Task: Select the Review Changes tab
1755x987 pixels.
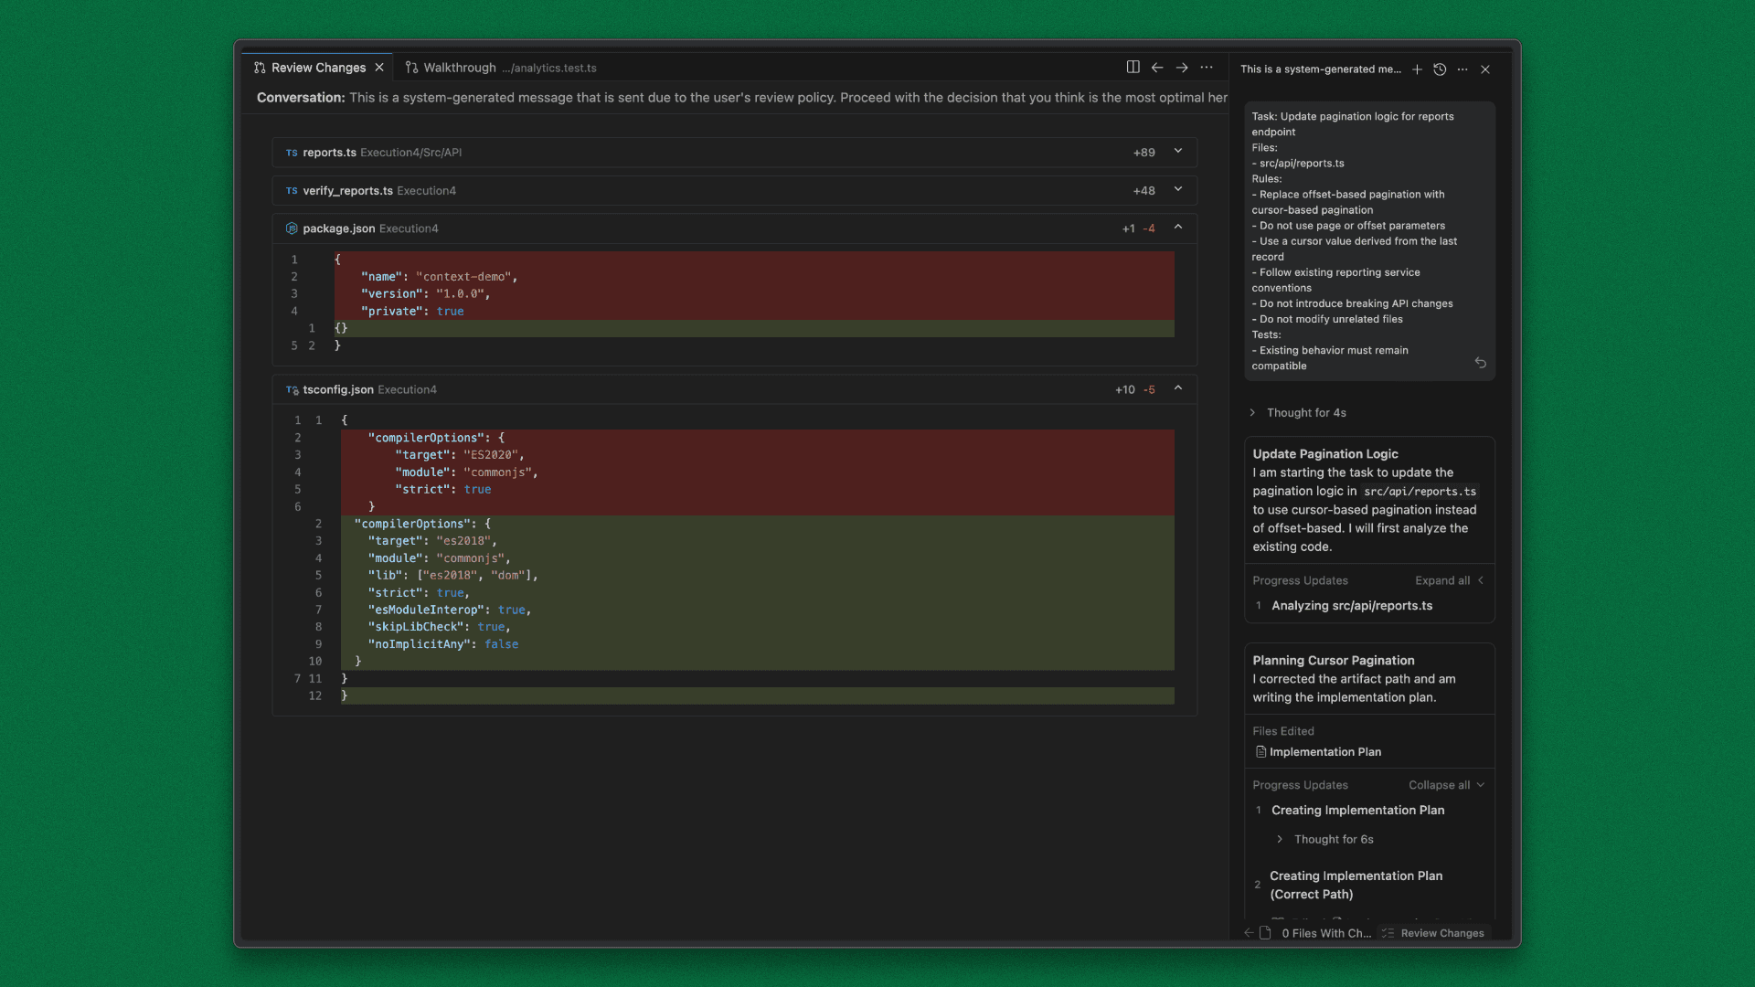Action: tap(318, 68)
